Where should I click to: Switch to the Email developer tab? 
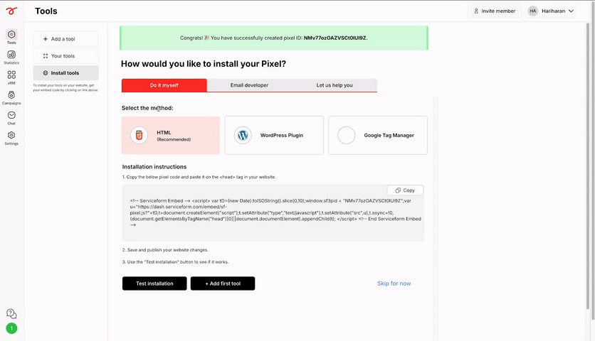(x=249, y=85)
